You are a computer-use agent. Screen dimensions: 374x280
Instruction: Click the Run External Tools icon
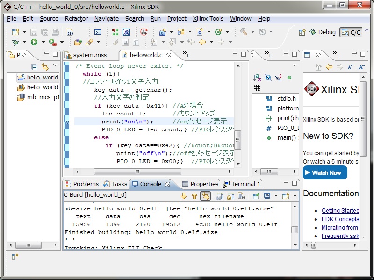click(53, 42)
